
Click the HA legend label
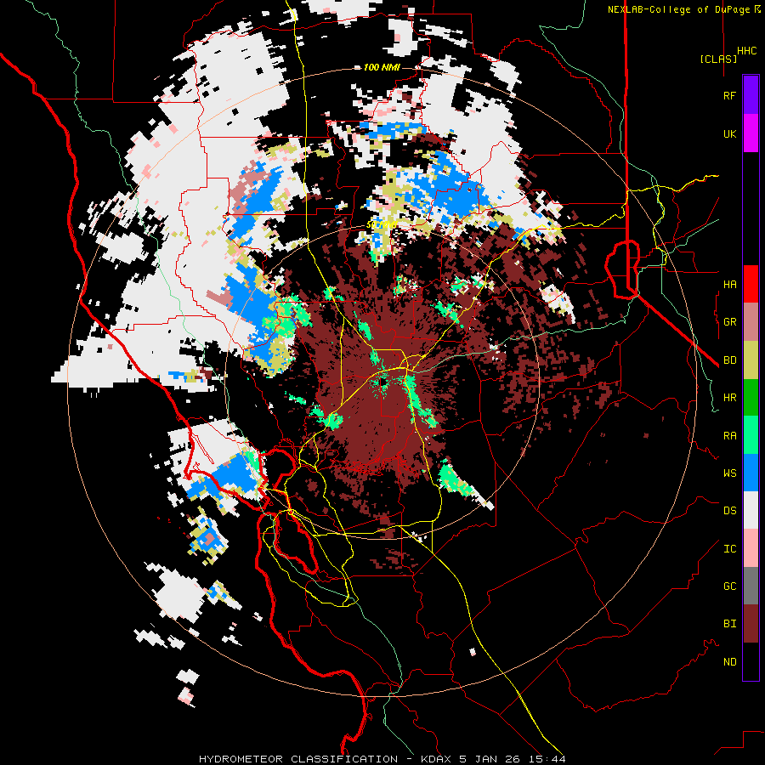pos(729,284)
